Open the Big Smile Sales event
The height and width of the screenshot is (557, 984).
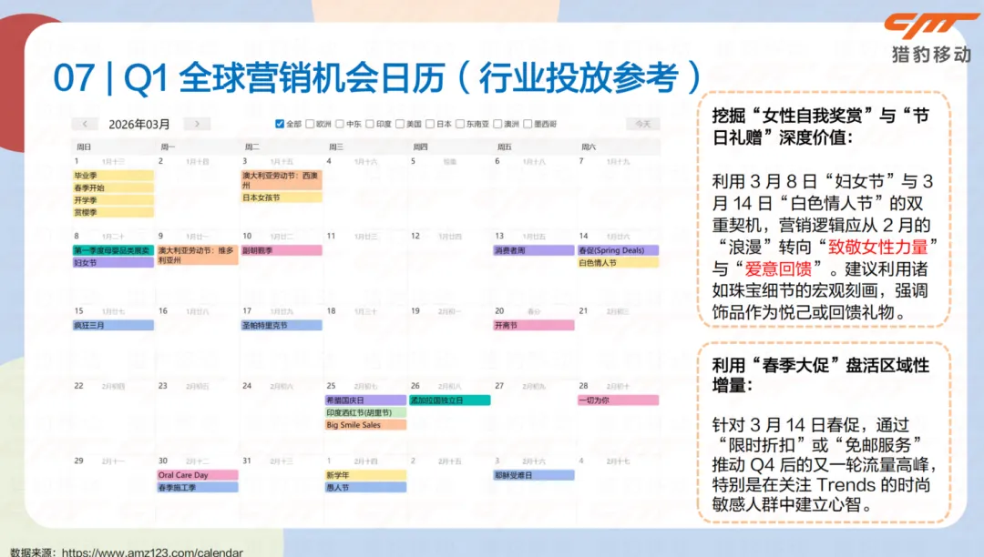coord(365,425)
